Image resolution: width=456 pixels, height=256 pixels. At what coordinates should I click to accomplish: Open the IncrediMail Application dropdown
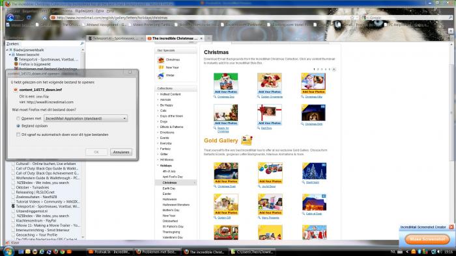click(x=86, y=118)
